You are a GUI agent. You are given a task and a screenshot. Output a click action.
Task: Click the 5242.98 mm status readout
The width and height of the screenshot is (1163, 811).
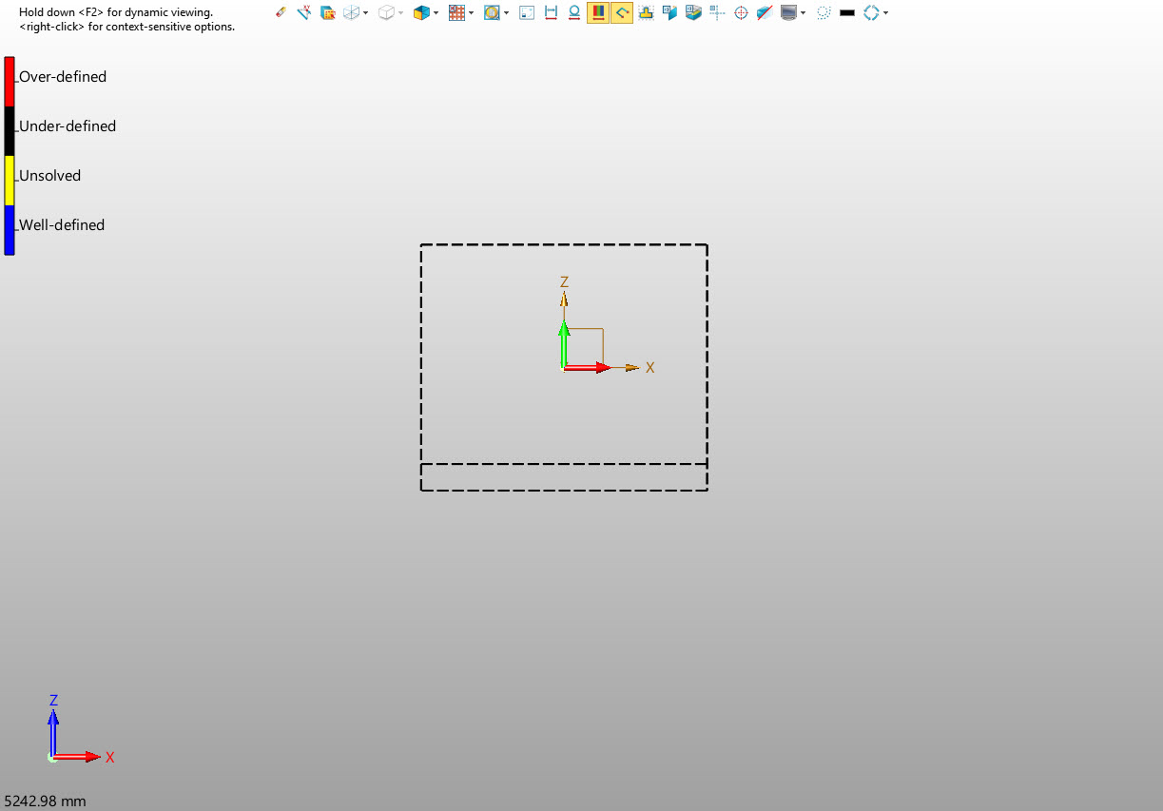click(45, 801)
